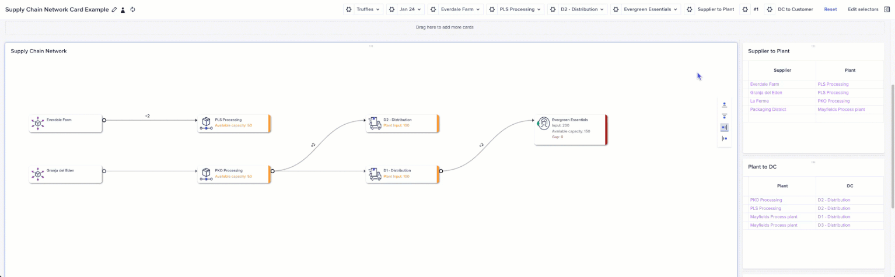Open the Everdale Farm supplier dropdown
Image resolution: width=895 pixels, height=277 pixels.
point(460,9)
